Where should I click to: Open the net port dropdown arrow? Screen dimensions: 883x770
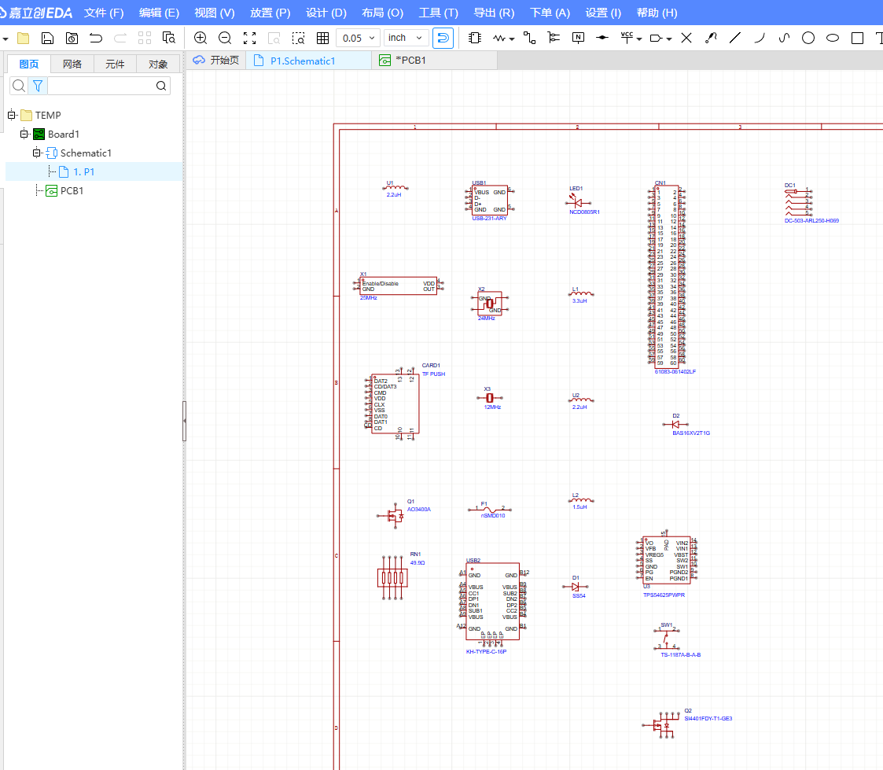(x=669, y=39)
